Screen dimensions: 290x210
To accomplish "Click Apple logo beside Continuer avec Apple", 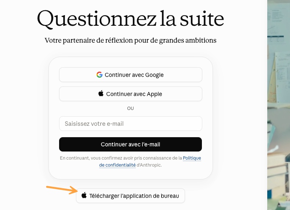I will (101, 93).
